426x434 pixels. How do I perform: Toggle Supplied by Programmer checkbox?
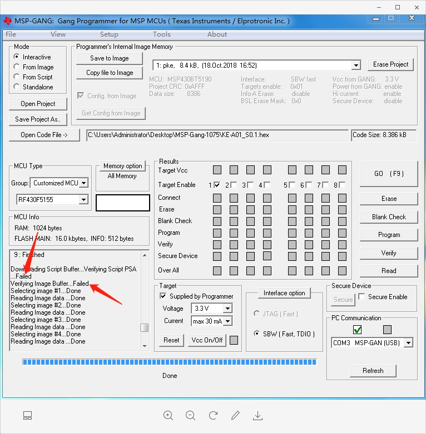163,296
